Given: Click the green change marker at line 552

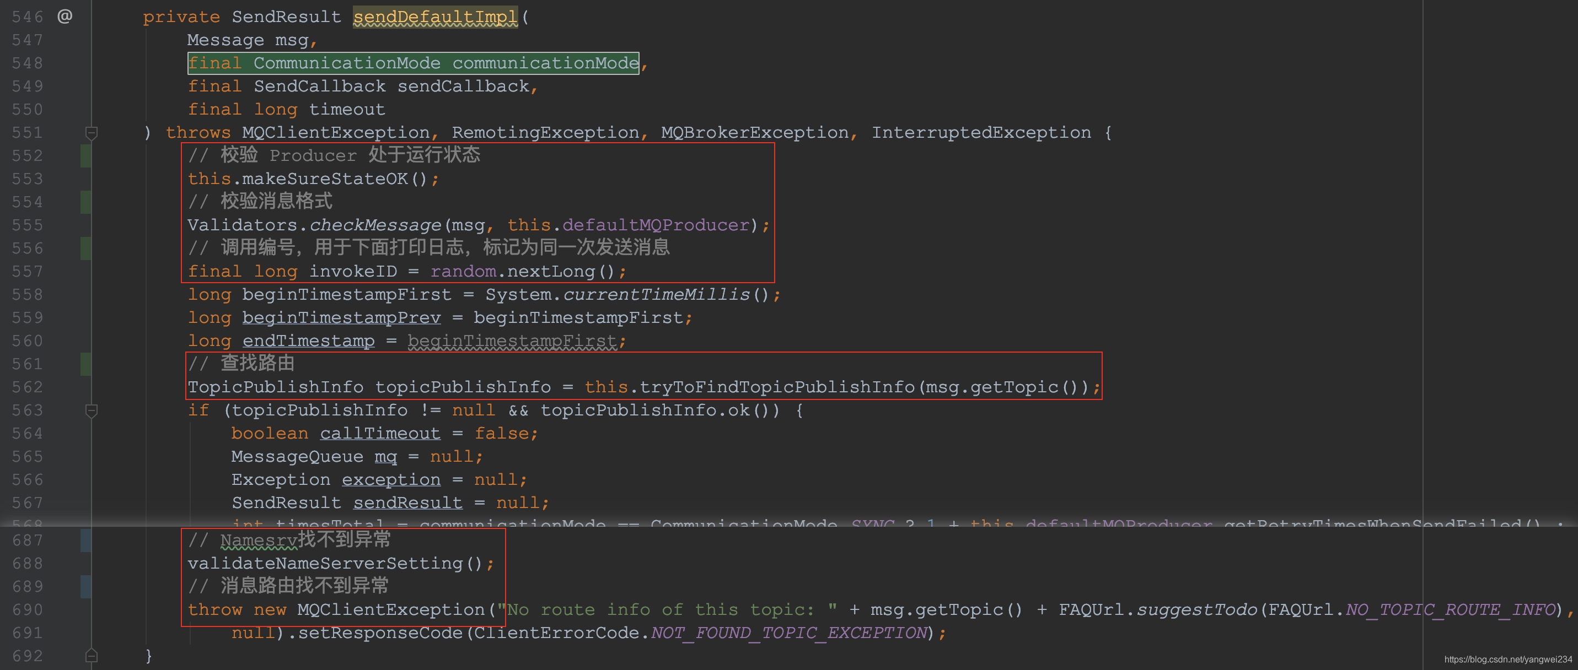Looking at the screenshot, I should (86, 155).
